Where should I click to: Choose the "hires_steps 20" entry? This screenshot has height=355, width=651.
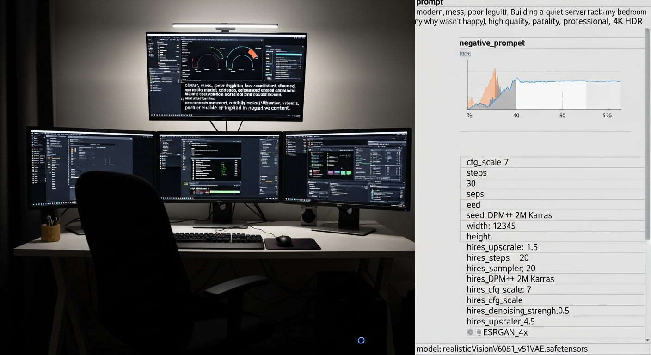pos(497,258)
